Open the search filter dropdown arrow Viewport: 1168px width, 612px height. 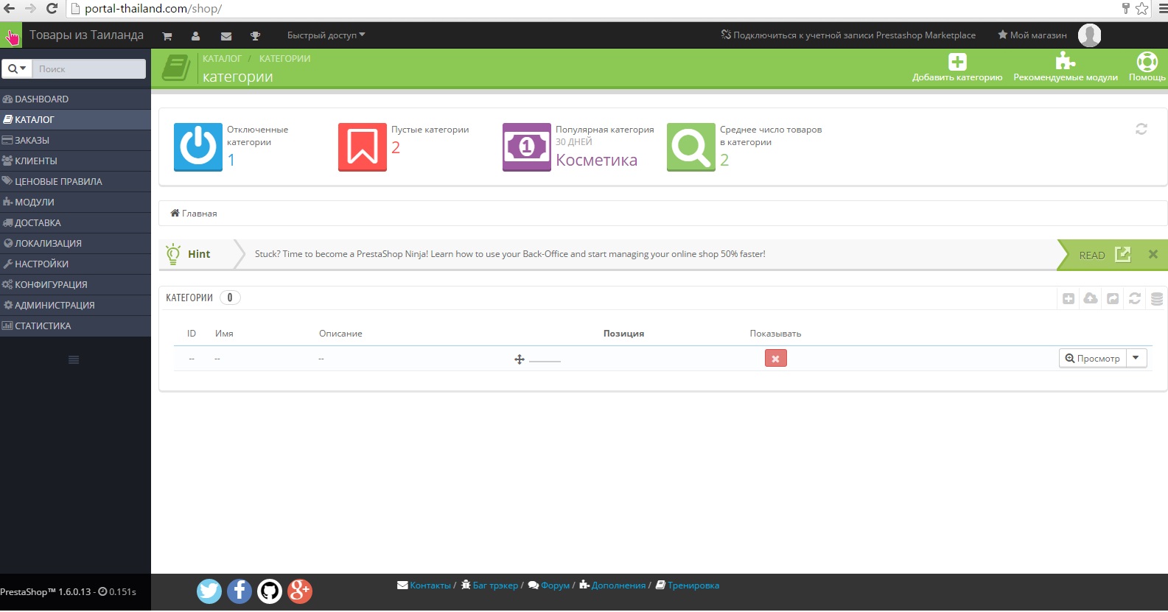[x=17, y=68]
